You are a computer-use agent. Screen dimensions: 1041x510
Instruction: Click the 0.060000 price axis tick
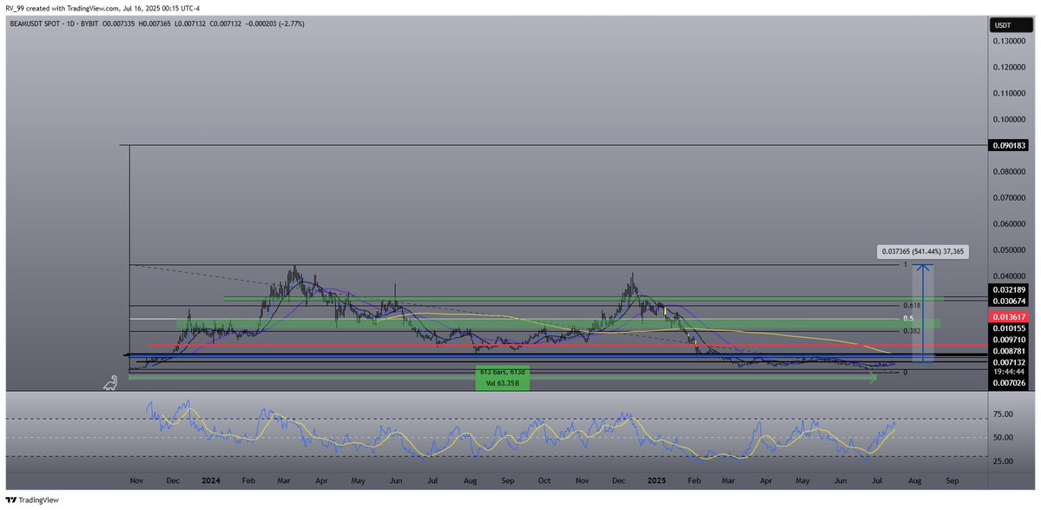[1007, 224]
